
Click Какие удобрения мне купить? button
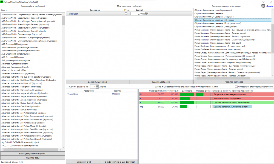coord(33,154)
